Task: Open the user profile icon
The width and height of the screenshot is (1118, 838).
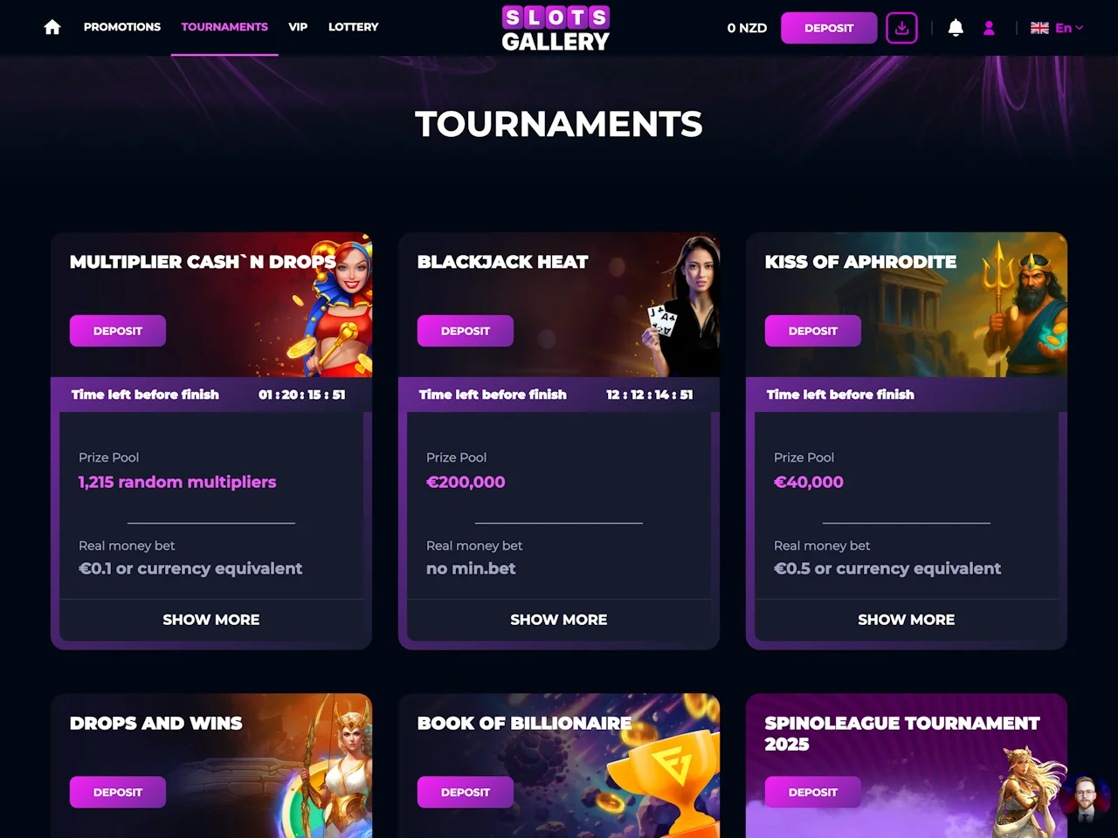Action: [989, 28]
